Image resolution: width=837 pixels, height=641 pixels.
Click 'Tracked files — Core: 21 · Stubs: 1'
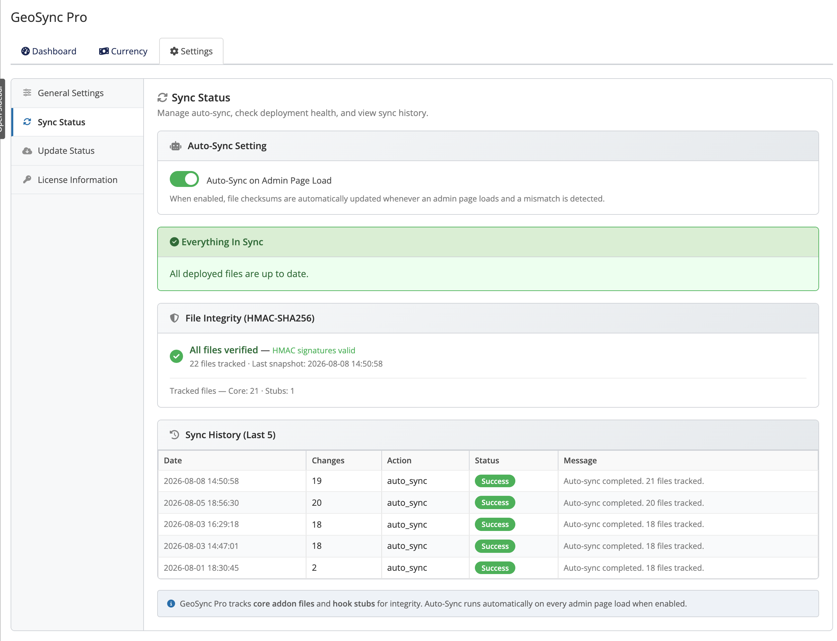pyautogui.click(x=232, y=391)
